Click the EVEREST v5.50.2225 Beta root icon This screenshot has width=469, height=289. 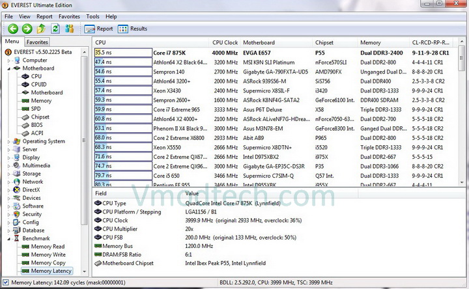tap(8, 52)
